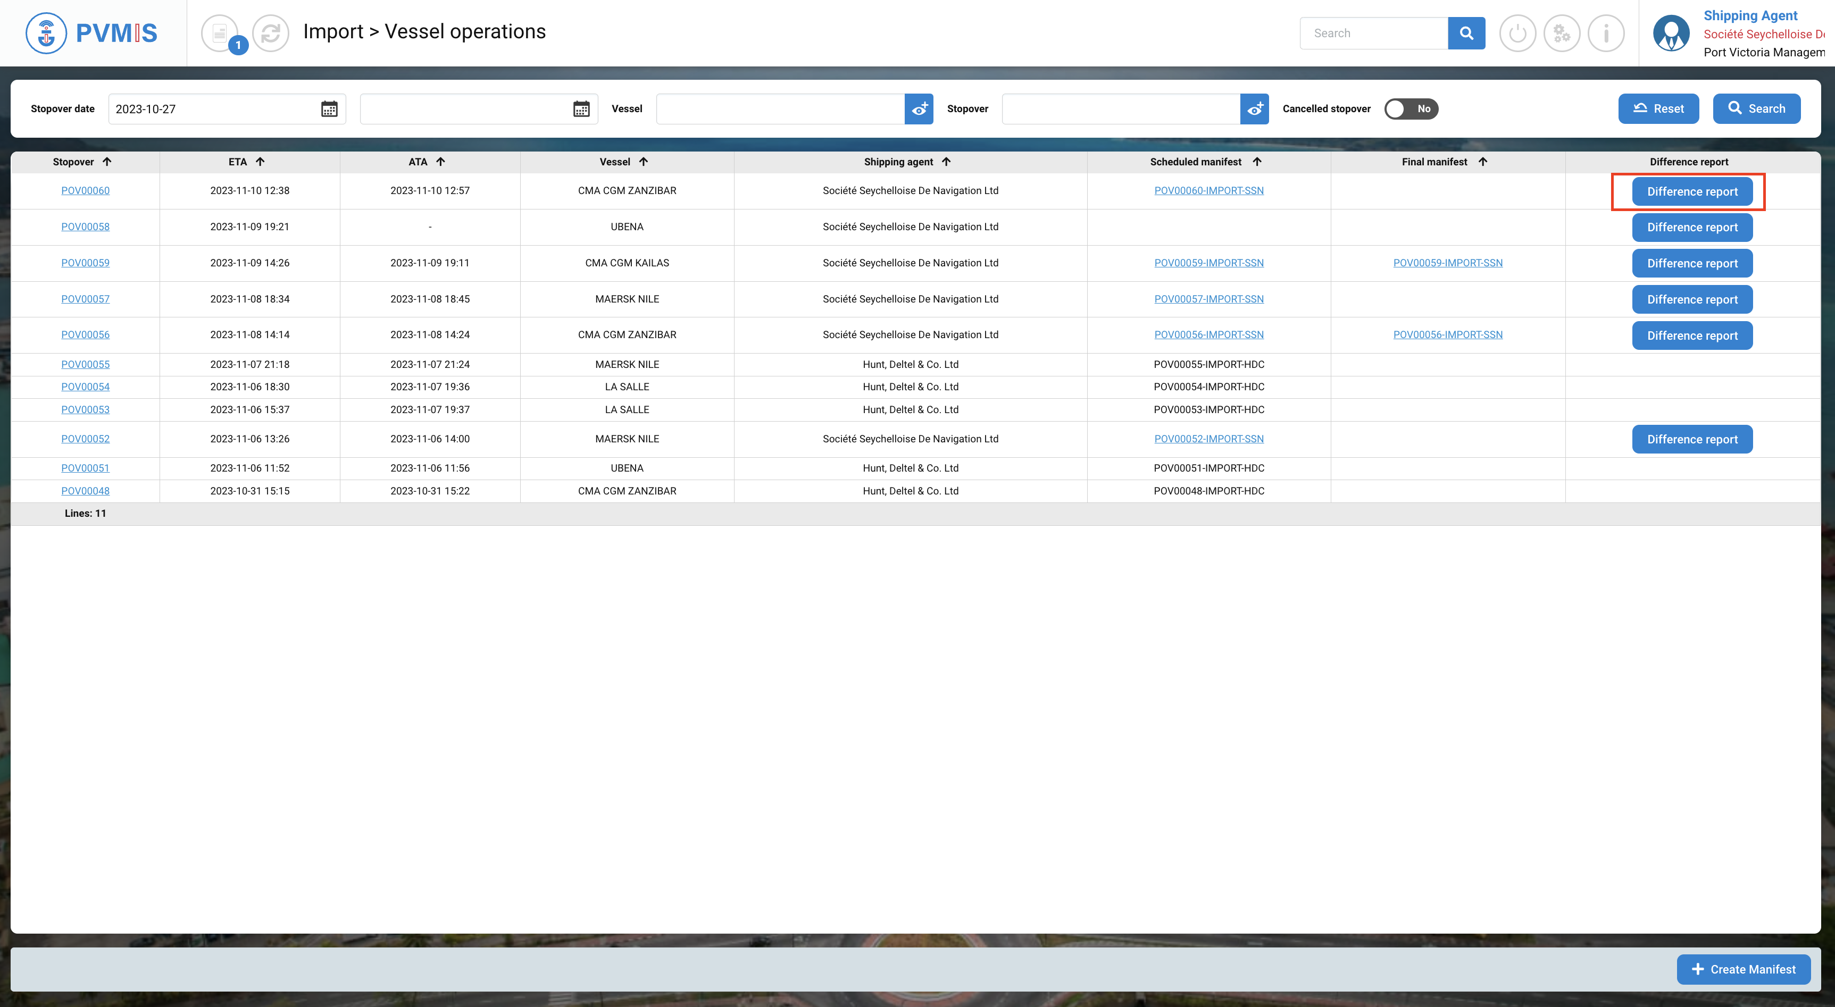Click the Stopover lookup eye icon
Viewport: 1835px width, 1007px height.
click(x=1254, y=109)
